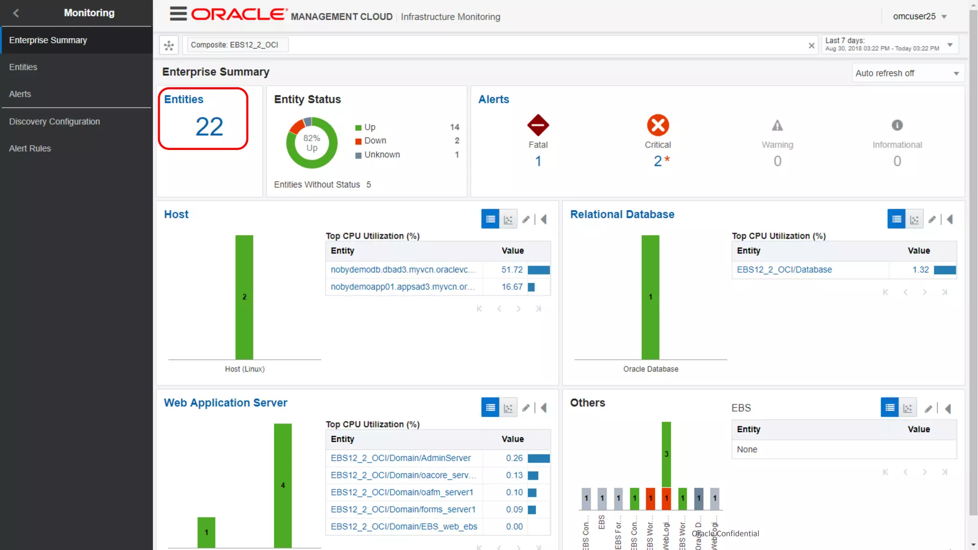
Task: Open the Relational Database title link
Action: point(622,214)
